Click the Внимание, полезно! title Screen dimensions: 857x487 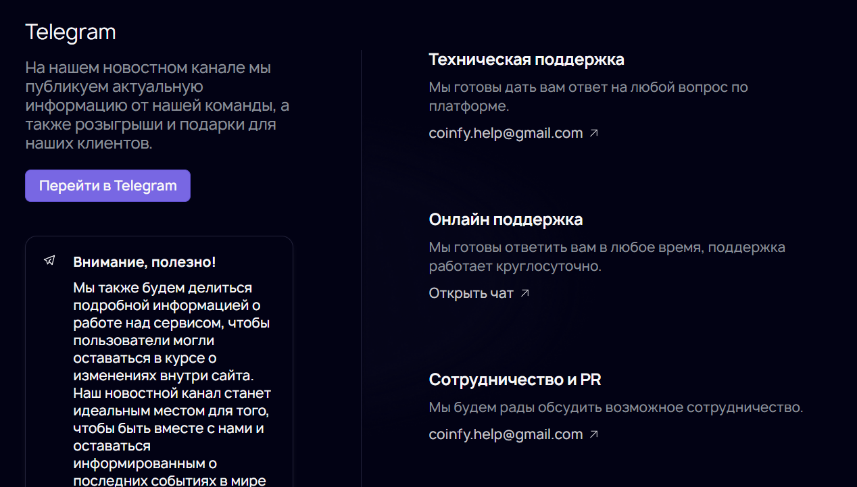point(145,262)
